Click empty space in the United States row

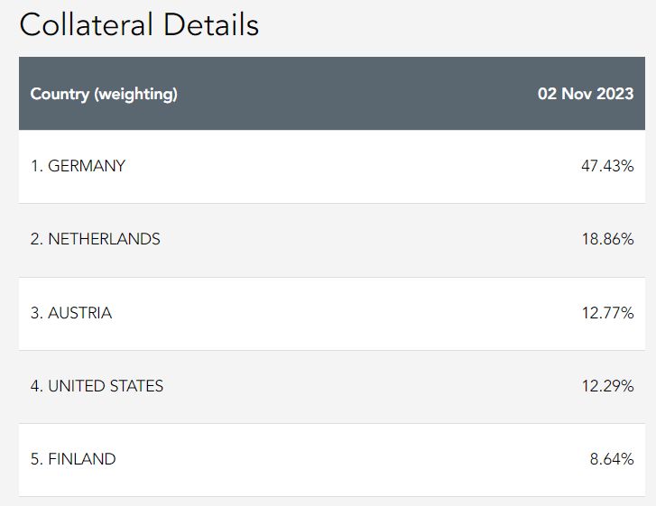pyautogui.click(x=361, y=386)
